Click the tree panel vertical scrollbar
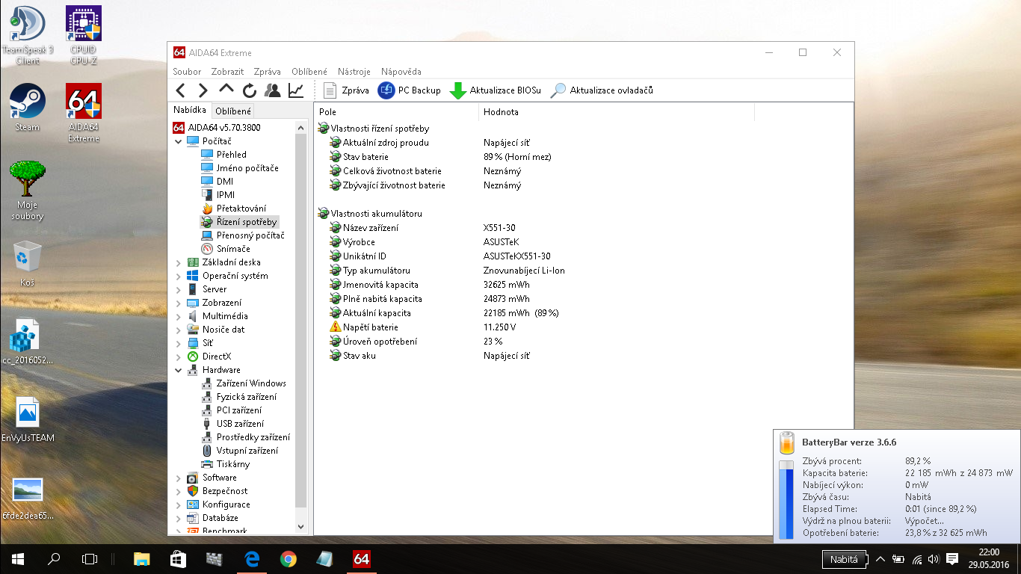The width and height of the screenshot is (1021, 574). pos(301,321)
